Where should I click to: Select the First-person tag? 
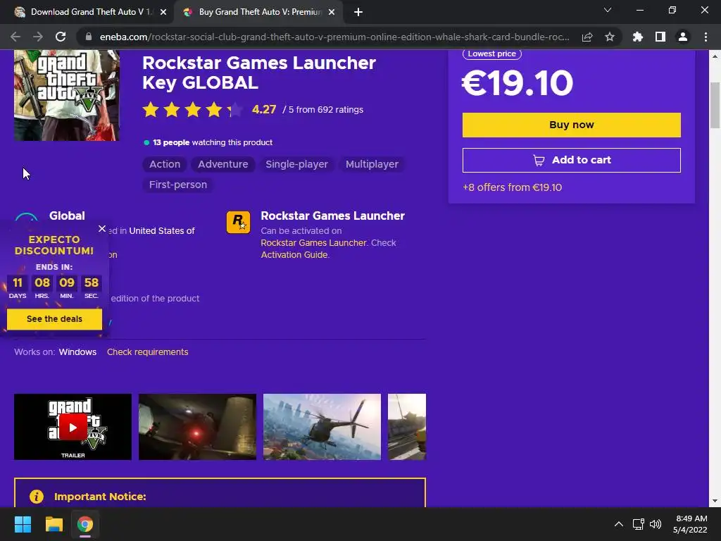pos(178,185)
